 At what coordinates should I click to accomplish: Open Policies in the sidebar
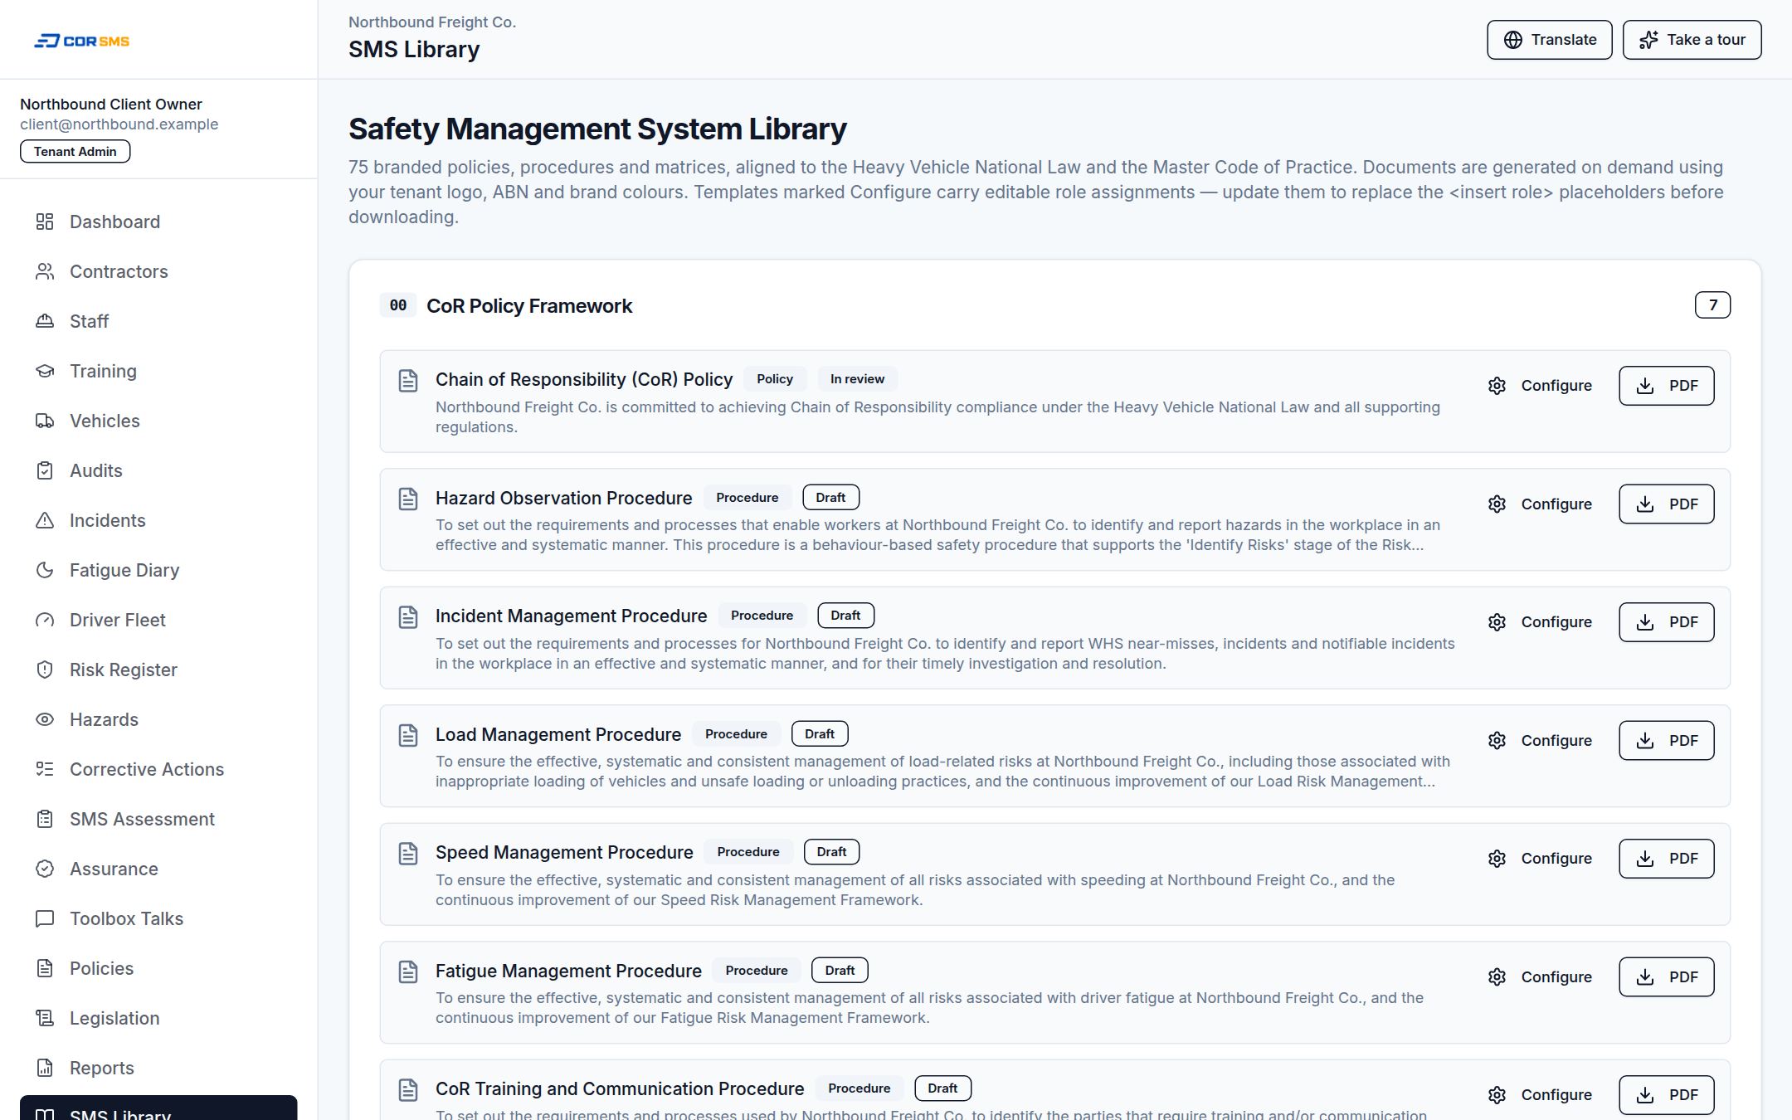pos(158,968)
